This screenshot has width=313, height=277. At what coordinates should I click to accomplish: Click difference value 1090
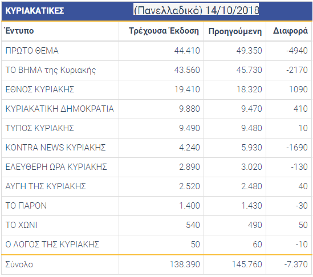tap(298, 89)
